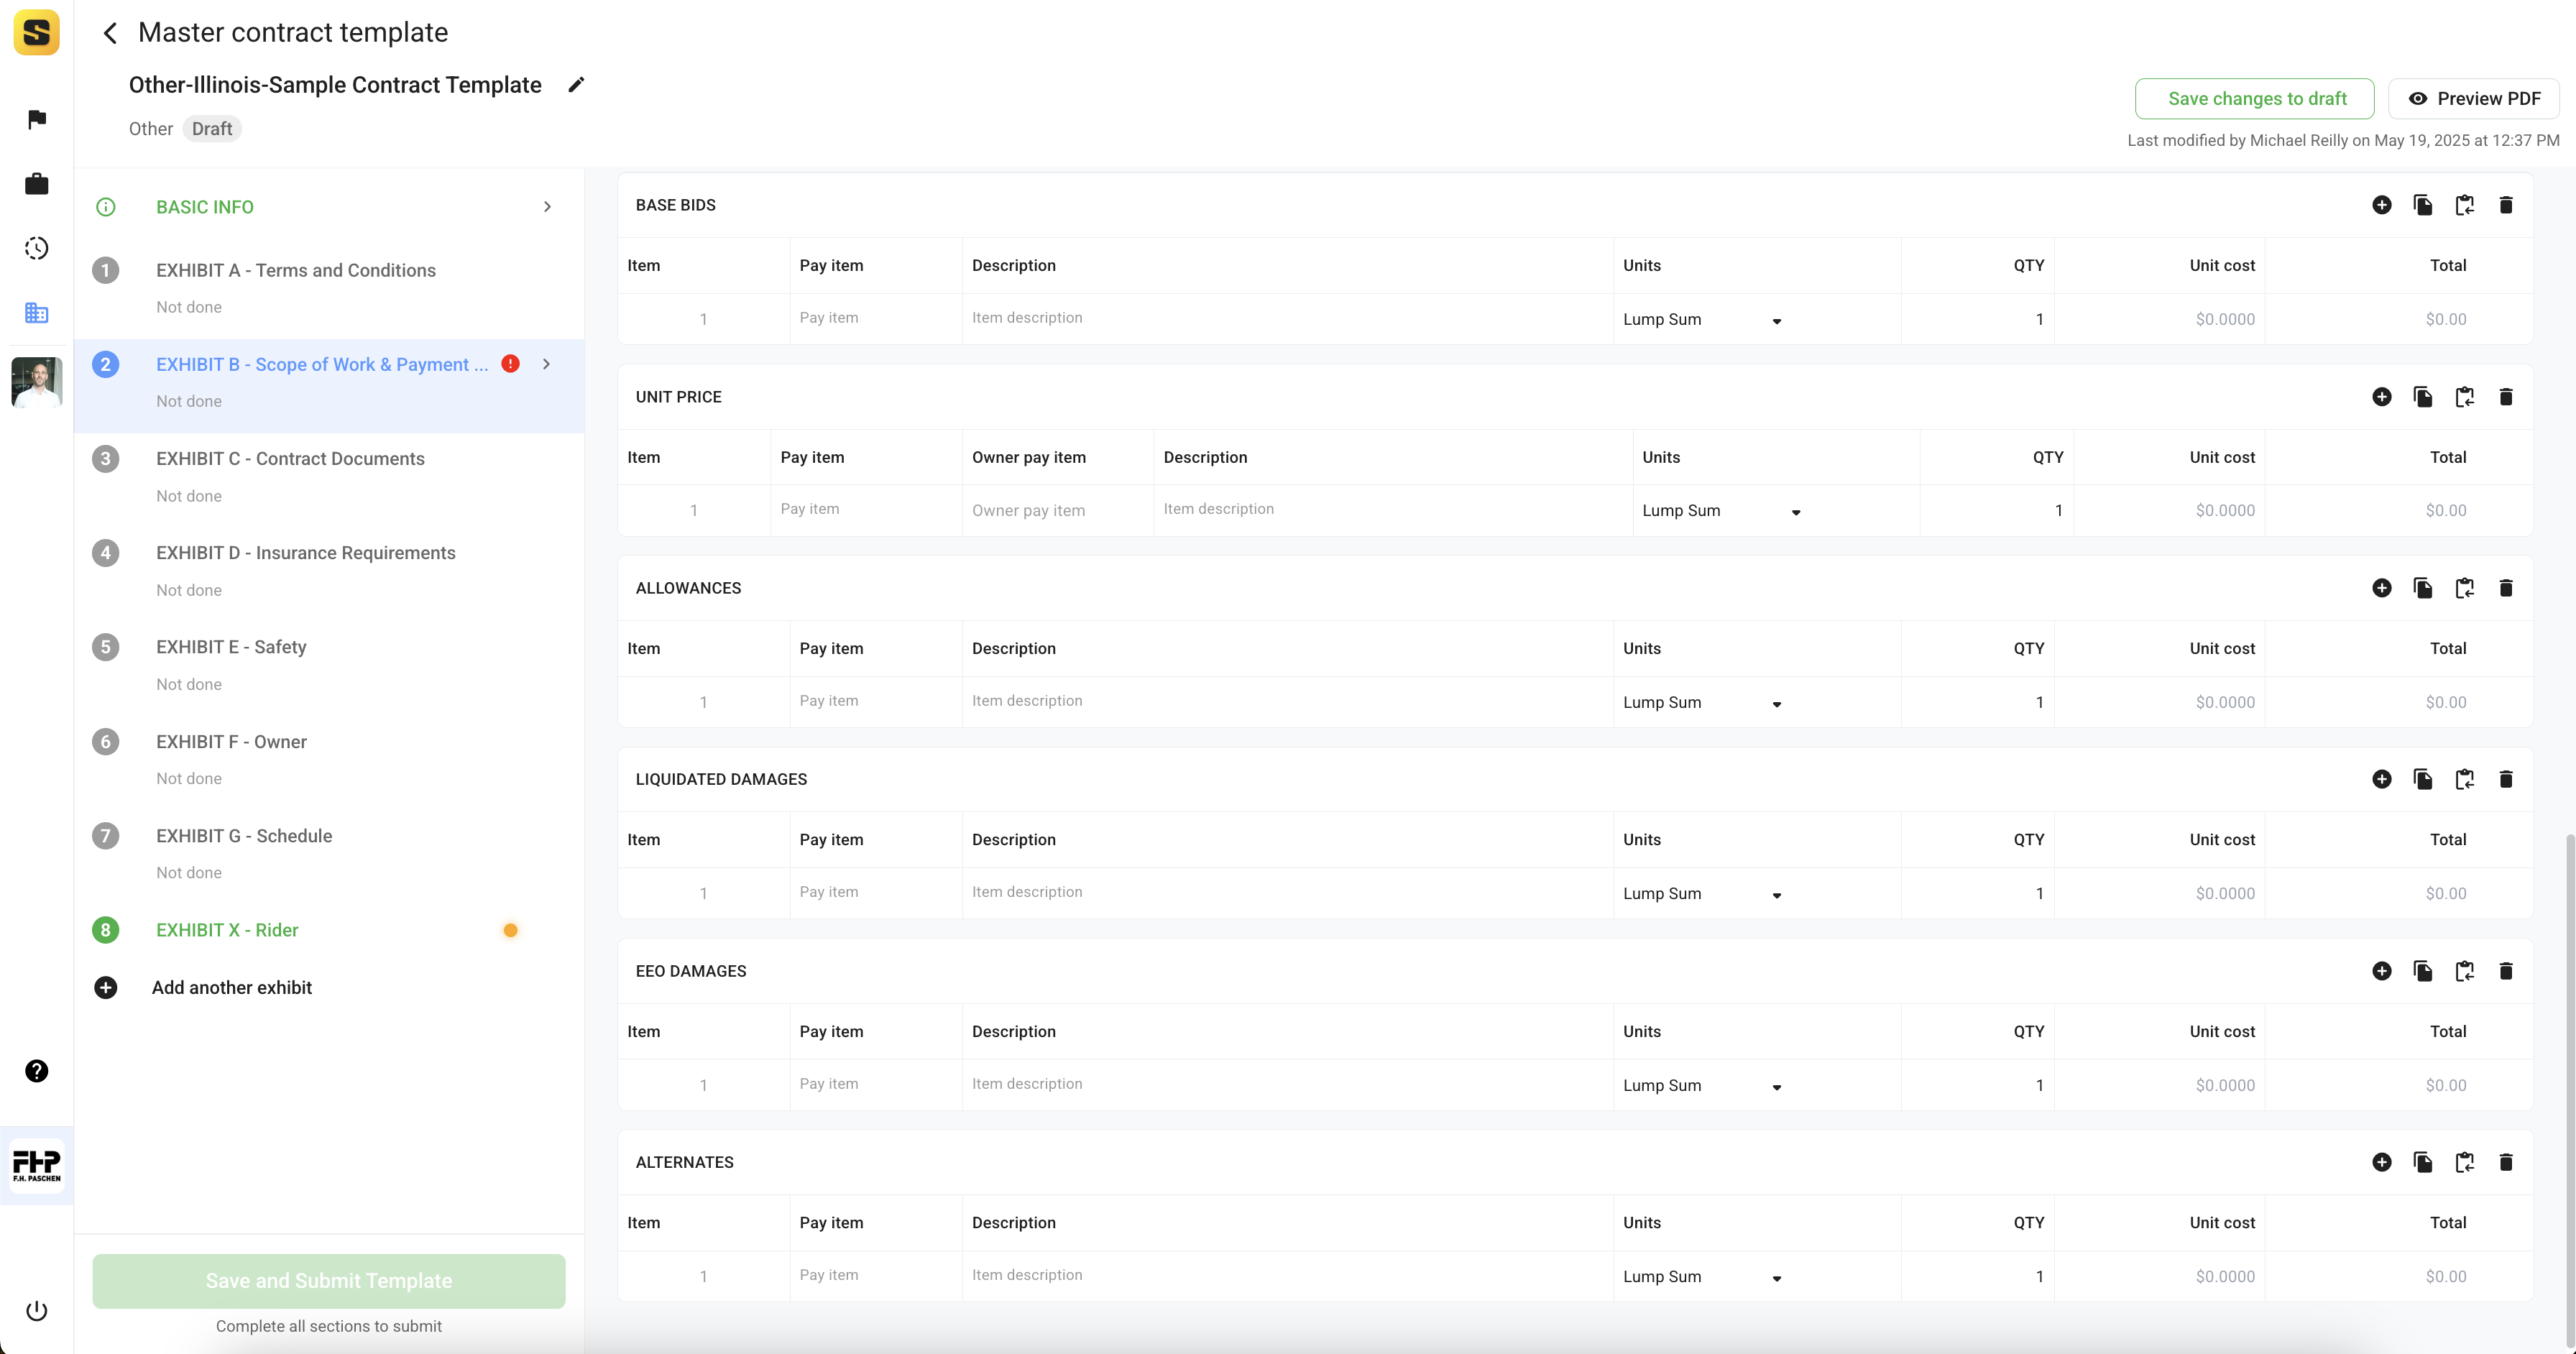Delete the UNIT PRICE table
The width and height of the screenshot is (2576, 1354).
click(2506, 397)
